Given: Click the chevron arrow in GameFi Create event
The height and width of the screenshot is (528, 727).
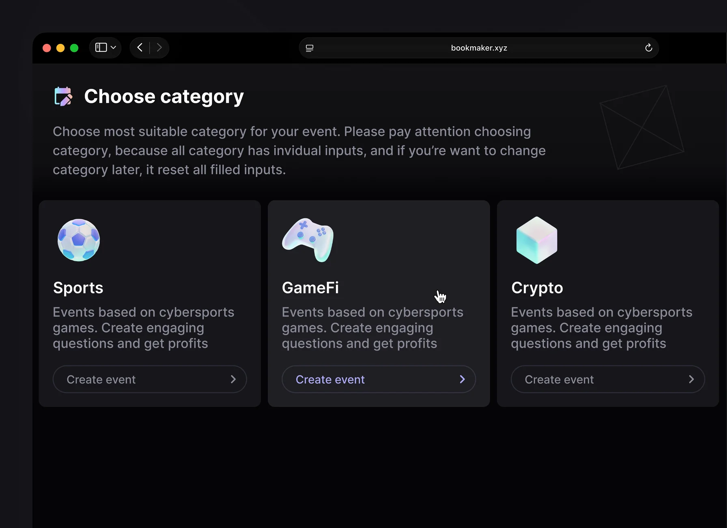Looking at the screenshot, I should click(x=462, y=379).
